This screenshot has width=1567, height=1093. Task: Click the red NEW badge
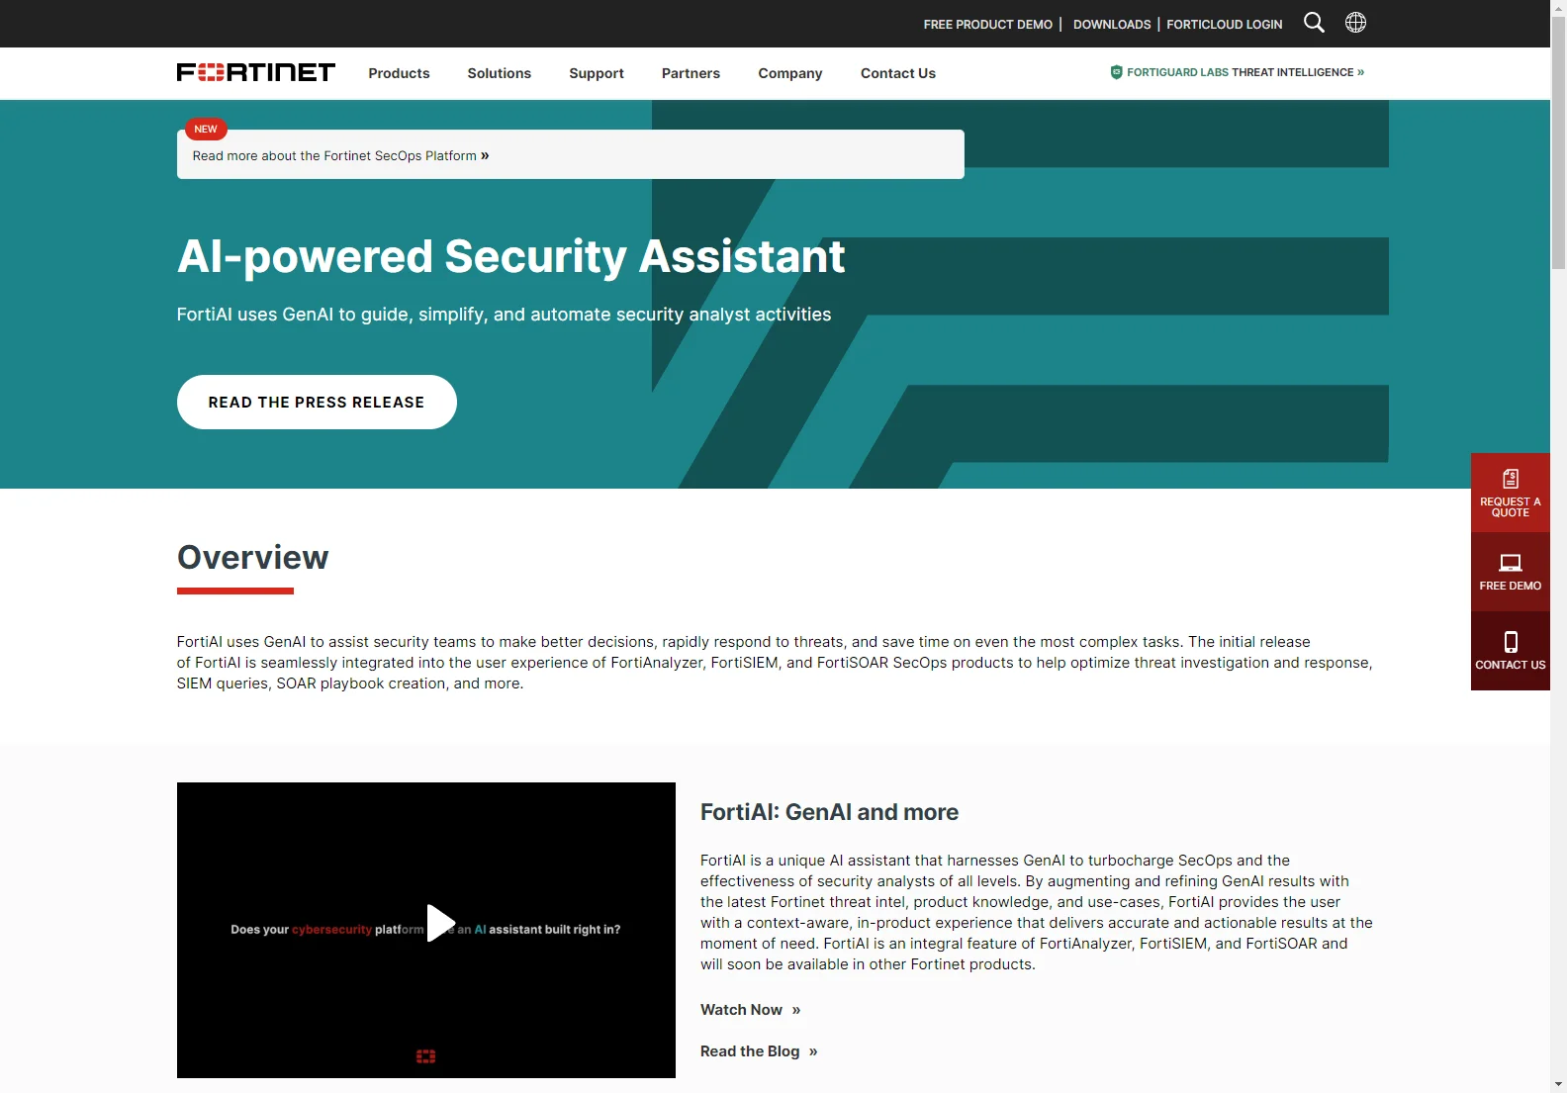point(206,129)
